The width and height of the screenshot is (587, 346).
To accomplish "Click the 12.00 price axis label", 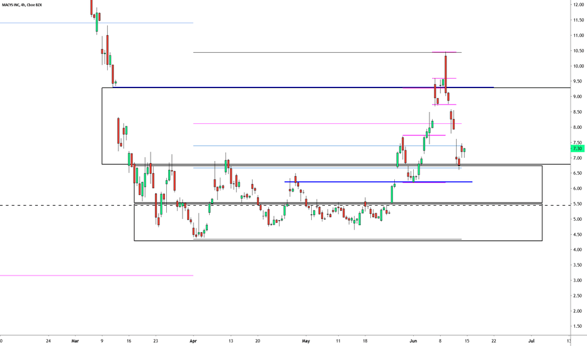I will click(578, 4).
